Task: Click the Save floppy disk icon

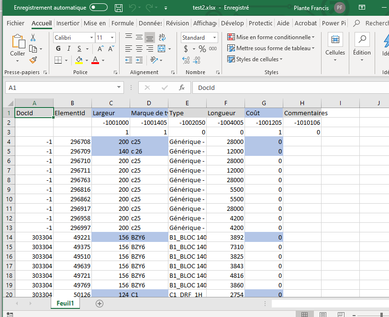Action: [119, 8]
